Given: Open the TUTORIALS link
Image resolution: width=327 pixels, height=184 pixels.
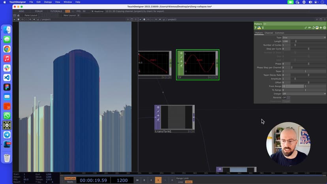Looking at the screenshot, I should click(56, 11).
